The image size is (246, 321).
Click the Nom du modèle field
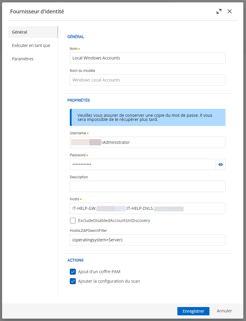tap(147, 80)
